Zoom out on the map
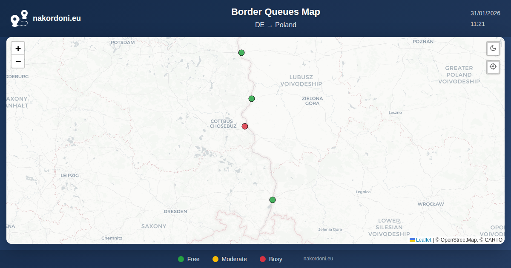Image resolution: width=511 pixels, height=268 pixels. [x=18, y=61]
